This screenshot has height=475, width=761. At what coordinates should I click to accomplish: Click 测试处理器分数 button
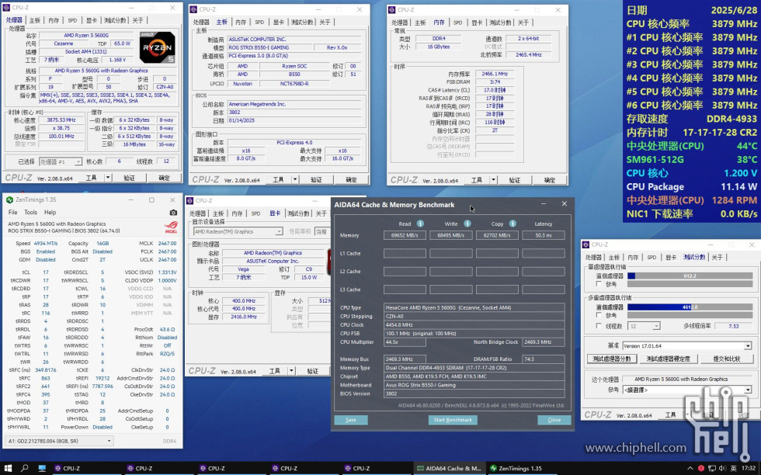click(612, 359)
